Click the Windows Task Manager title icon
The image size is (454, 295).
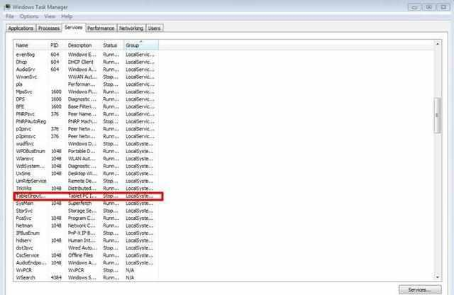(x=8, y=6)
